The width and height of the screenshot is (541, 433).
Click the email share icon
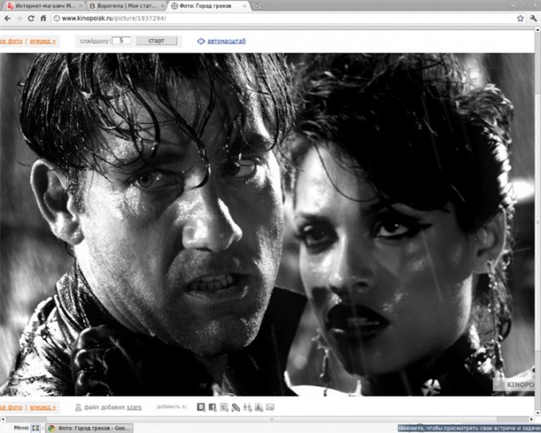click(270, 407)
